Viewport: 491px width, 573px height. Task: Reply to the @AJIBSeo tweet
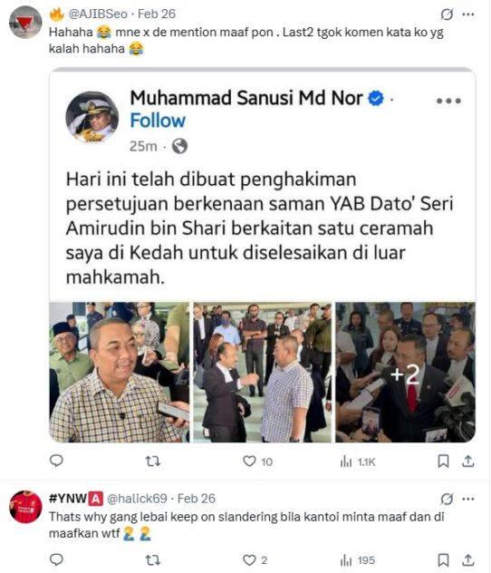point(56,461)
